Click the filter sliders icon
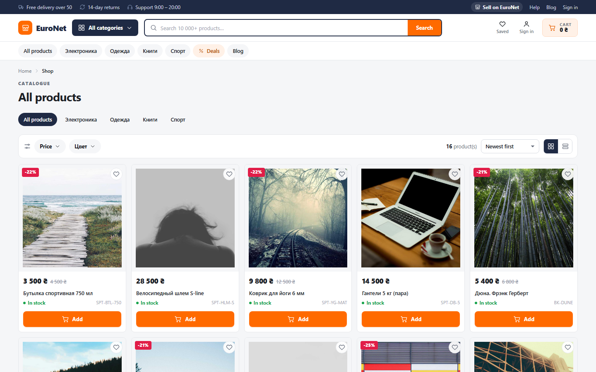This screenshot has height=372, width=596. point(27,146)
